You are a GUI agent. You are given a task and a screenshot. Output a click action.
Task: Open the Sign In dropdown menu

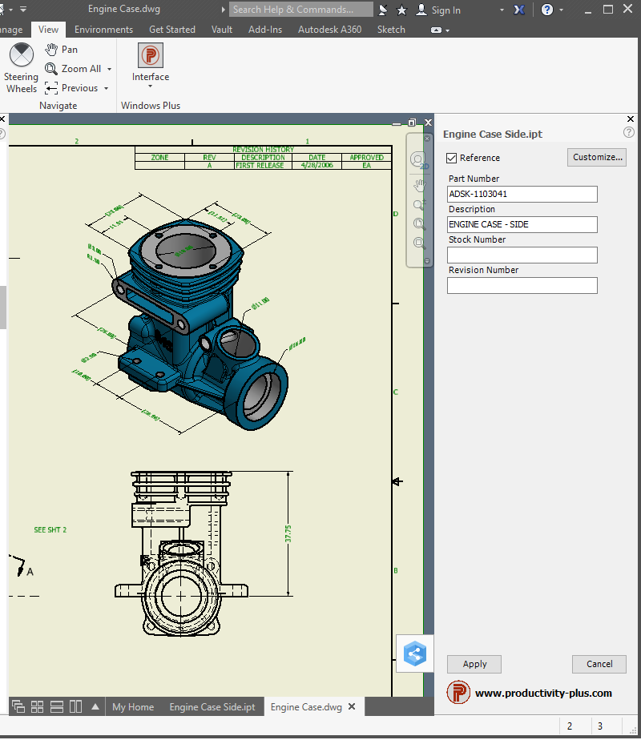pyautogui.click(x=502, y=10)
